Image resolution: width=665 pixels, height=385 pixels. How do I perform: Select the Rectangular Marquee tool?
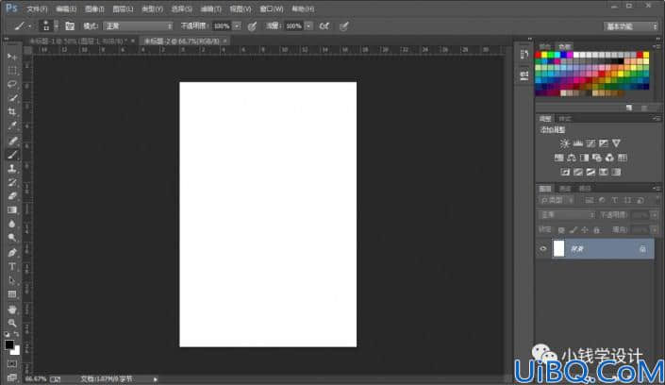pos(12,71)
